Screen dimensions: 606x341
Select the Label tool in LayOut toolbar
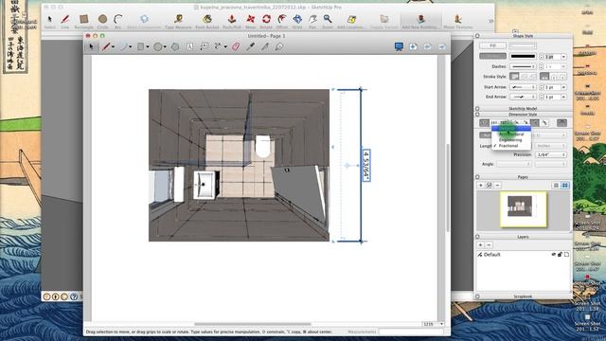coord(205,46)
